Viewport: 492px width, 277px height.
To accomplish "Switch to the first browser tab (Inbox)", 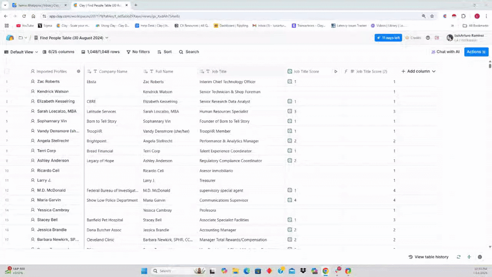I will (x=37, y=5).
